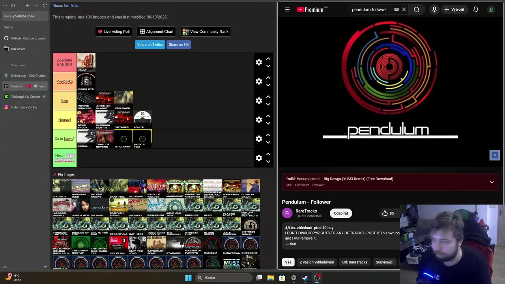505x284 pixels.
Task: Start YouTube voice search with microphone
Action: (x=434, y=9)
